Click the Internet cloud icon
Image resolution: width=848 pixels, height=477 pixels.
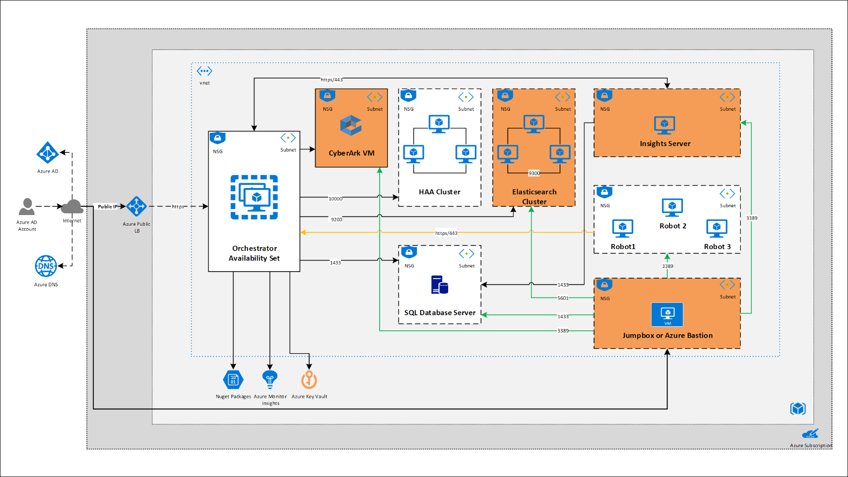(72, 207)
